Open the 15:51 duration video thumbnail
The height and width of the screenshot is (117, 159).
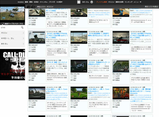[x=37, y=38]
